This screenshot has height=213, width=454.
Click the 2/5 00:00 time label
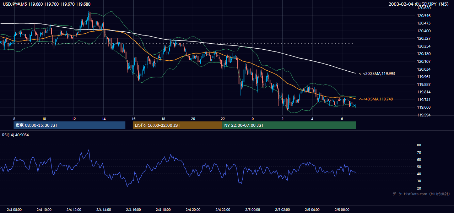coord(253,209)
